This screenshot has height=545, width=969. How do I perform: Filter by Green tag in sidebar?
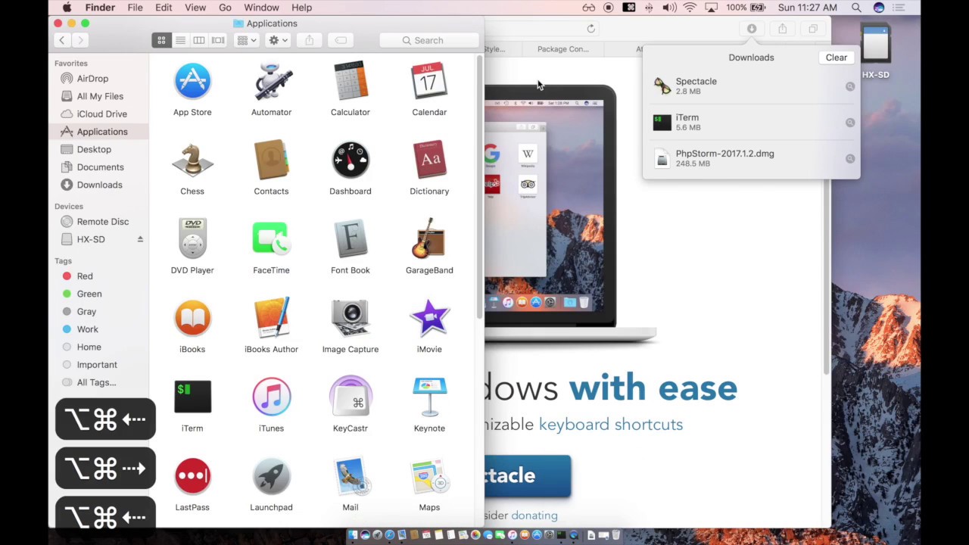pos(89,294)
